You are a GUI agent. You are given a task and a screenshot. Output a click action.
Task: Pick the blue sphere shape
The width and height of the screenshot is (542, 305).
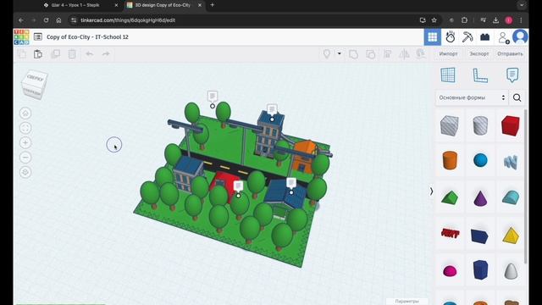480,160
